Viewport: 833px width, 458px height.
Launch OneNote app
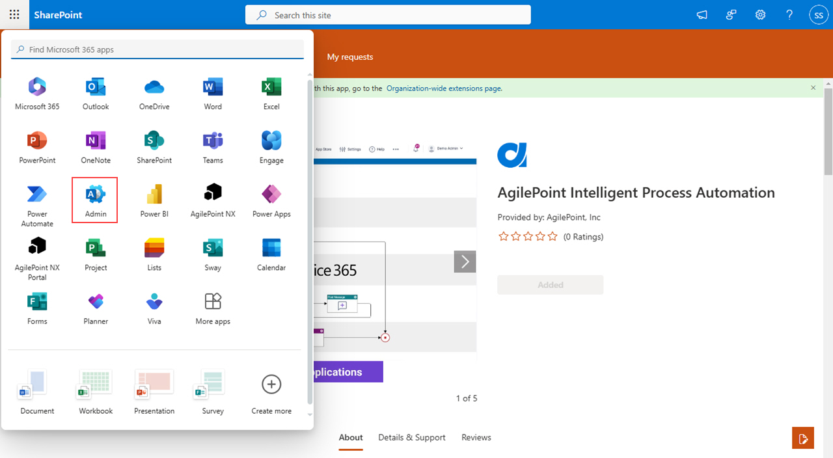pyautogui.click(x=96, y=147)
